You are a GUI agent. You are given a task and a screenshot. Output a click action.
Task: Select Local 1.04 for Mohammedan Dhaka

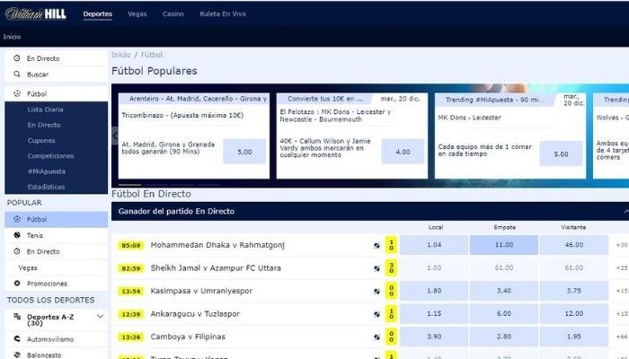point(434,245)
